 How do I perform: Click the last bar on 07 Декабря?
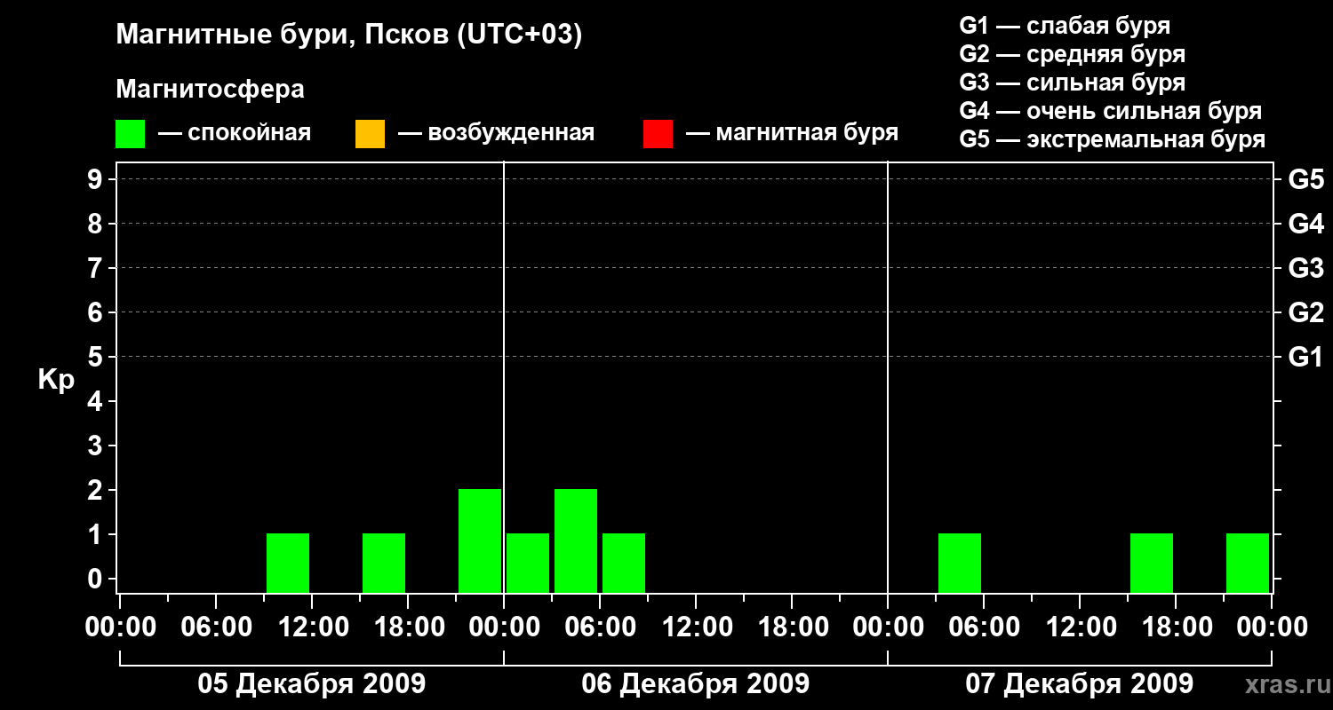(x=1248, y=563)
